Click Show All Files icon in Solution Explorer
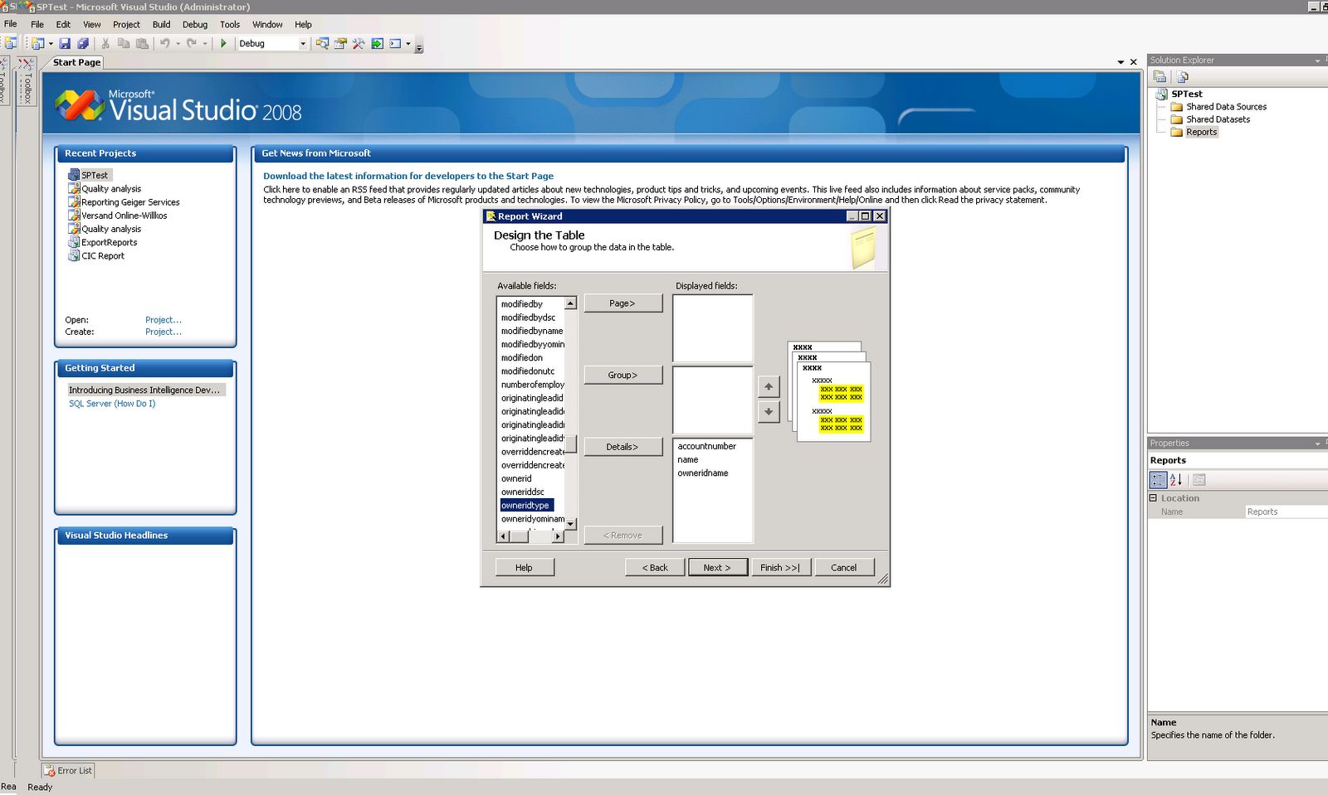 pyautogui.click(x=1183, y=77)
